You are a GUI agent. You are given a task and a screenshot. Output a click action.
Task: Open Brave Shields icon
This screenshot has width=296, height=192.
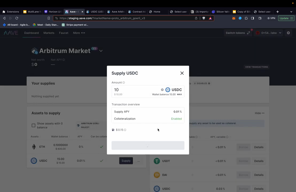point(204,18)
